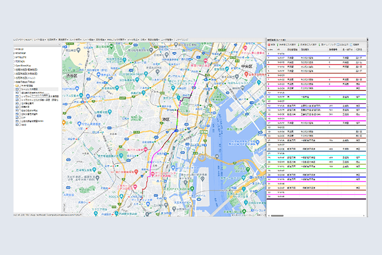The height and width of the screenshot is (255, 382).
Task: Select the OpenStreetMap radio button
Action: [14, 66]
